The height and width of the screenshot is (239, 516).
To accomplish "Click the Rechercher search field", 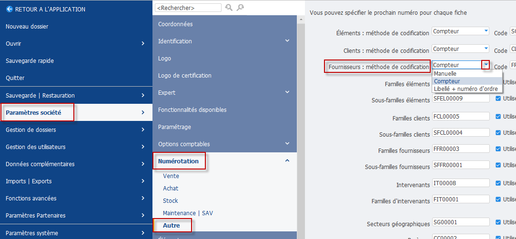I will coord(188,8).
